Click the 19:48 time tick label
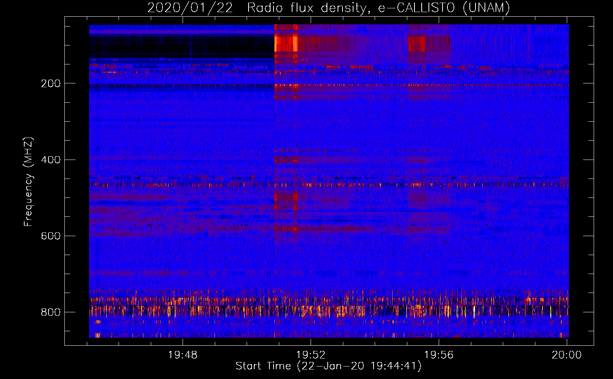This screenshot has height=379, width=613. click(x=183, y=355)
